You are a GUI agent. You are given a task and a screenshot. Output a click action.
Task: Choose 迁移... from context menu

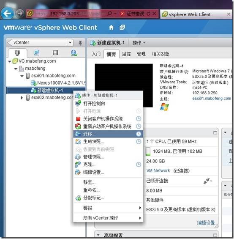(x=108, y=134)
